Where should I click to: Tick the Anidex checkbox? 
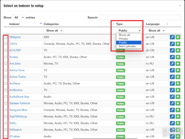[6, 57]
